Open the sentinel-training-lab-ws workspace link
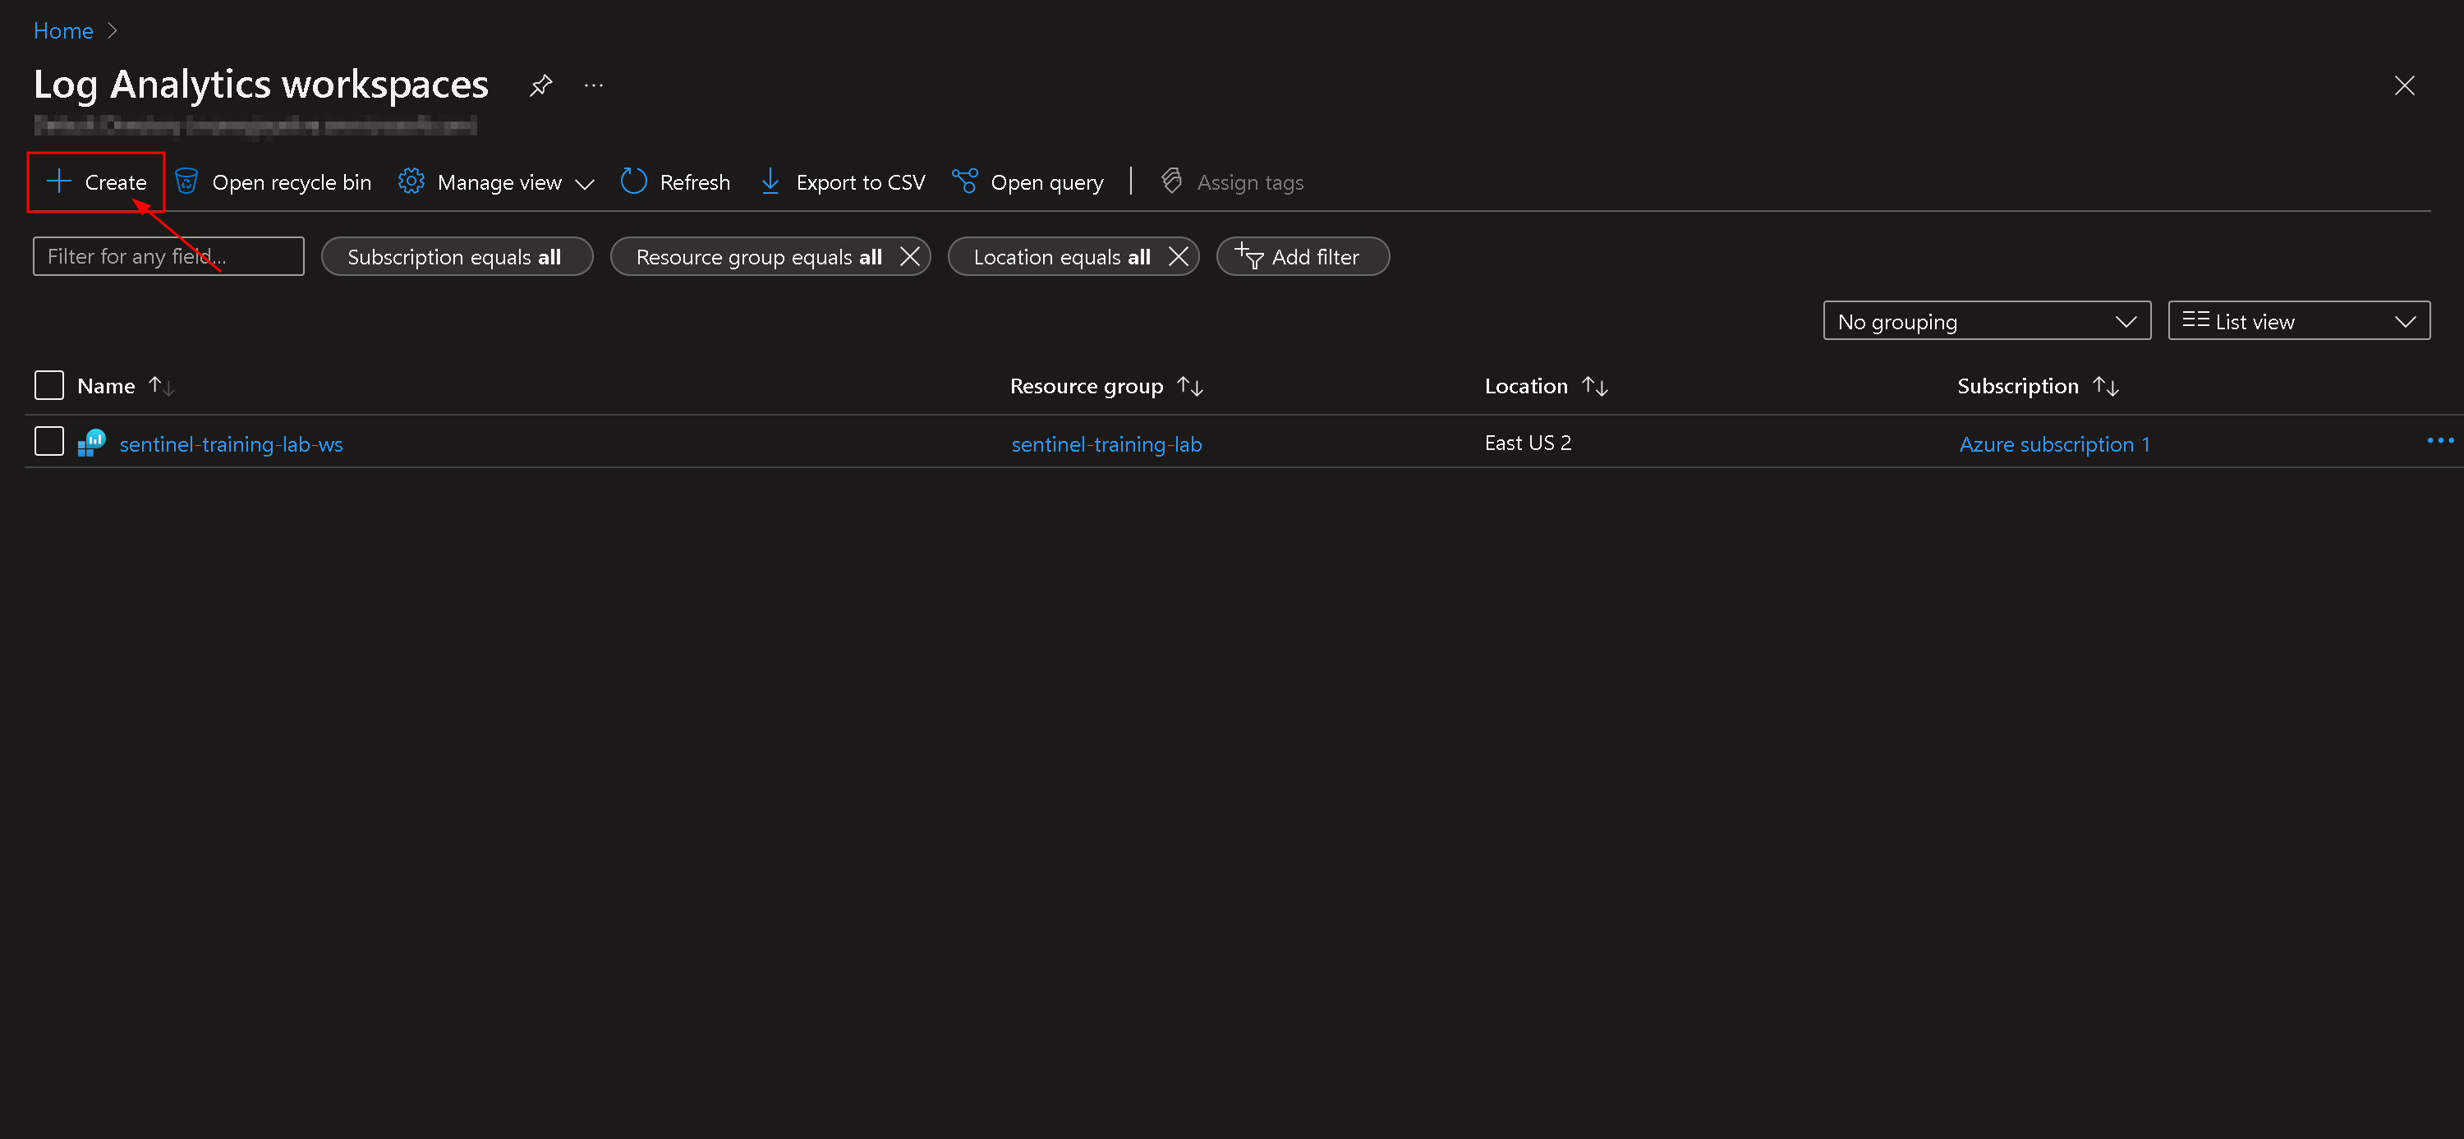The image size is (2464, 1139). (231, 443)
